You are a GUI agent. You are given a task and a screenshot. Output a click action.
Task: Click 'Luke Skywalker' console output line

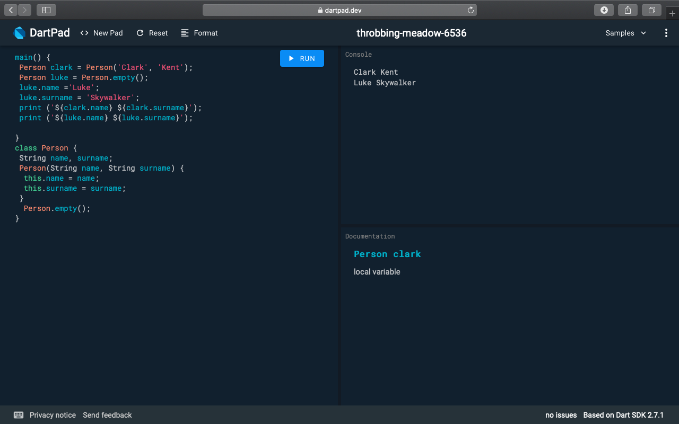coord(385,83)
